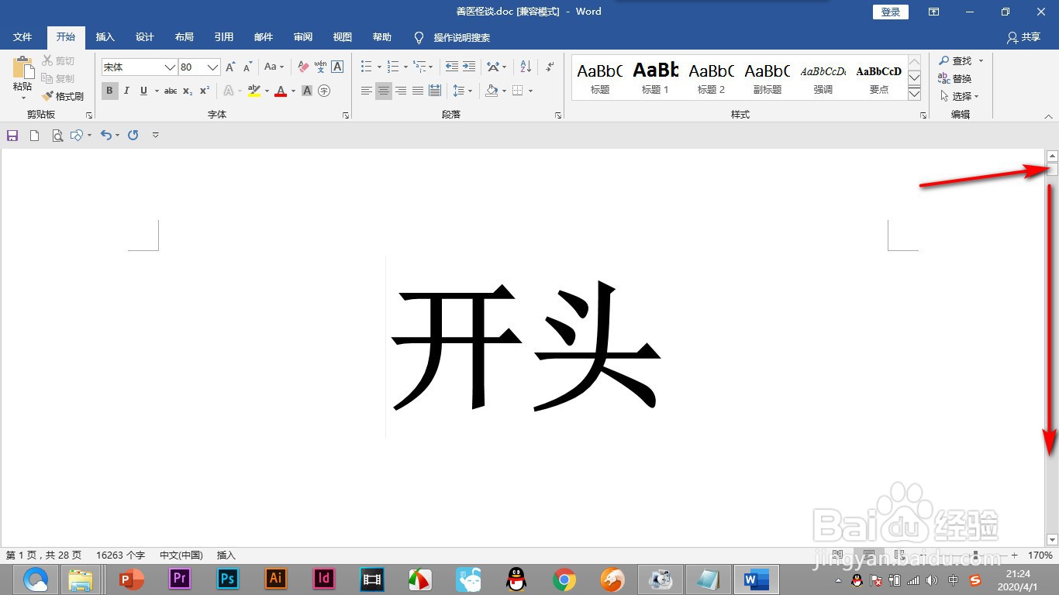Expand the Styles gallery more button

tap(914, 94)
